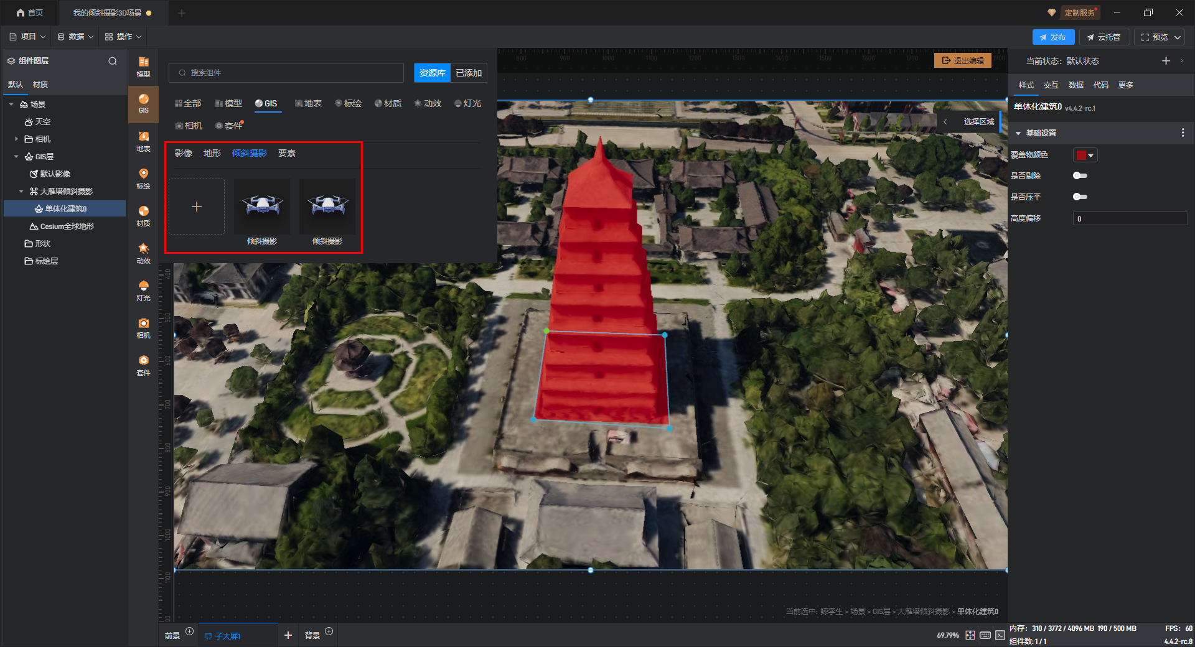Open the console panel icon

[1000, 635]
